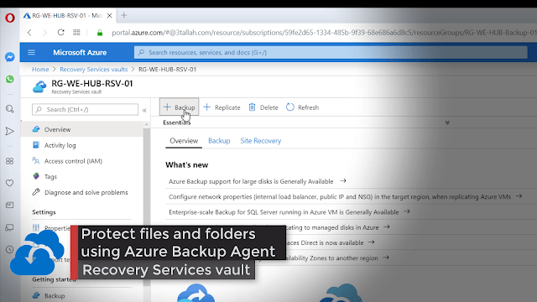Click the Activity log book icon
Viewport: 537px width, 302px height.
point(36,145)
